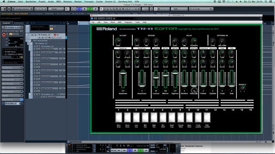Trigger the Hand Clap pad 7
The height and width of the screenshot is (154, 275).
tap(172, 117)
